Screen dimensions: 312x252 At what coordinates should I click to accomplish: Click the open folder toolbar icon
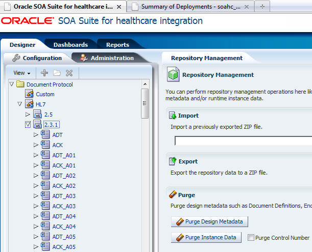(x=57, y=73)
